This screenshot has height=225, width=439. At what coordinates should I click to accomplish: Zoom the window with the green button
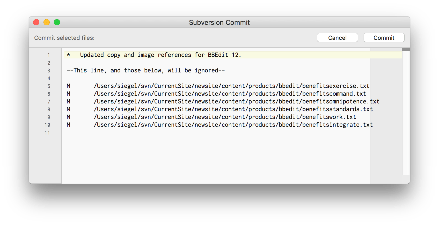[57, 22]
